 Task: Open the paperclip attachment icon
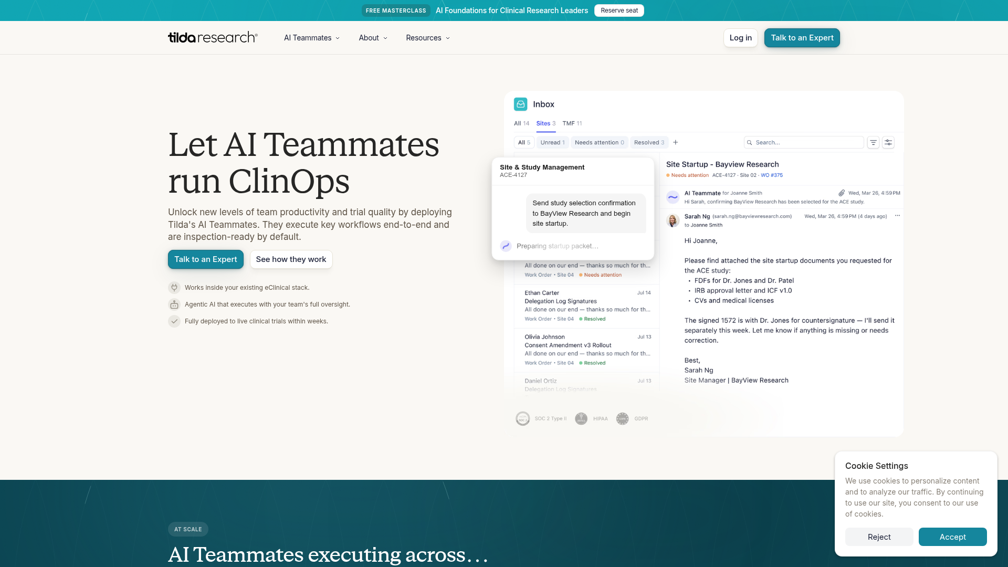pos(842,193)
